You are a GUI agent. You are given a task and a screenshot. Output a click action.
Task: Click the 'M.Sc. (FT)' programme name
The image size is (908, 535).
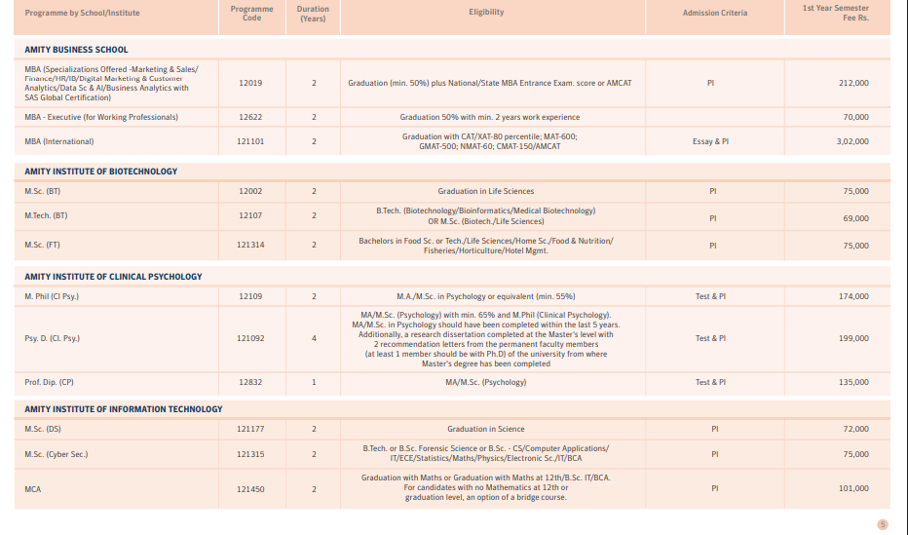tap(42, 245)
